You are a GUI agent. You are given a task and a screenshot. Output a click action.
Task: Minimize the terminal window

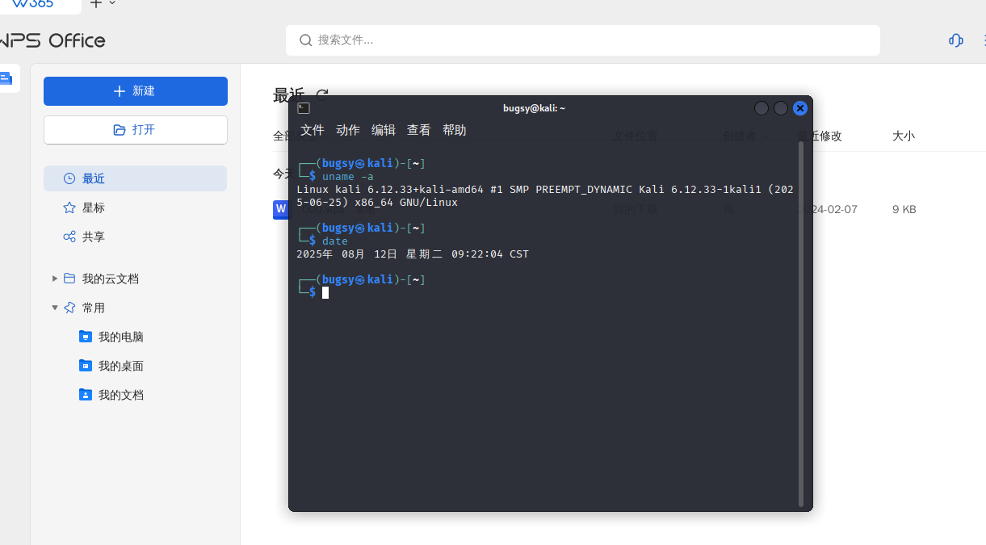(762, 108)
